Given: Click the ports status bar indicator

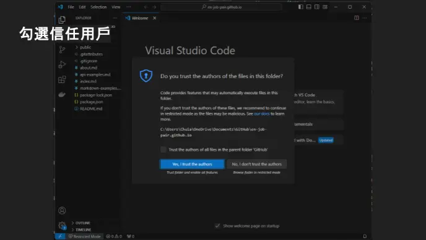Looking at the screenshot, I should [131, 236].
